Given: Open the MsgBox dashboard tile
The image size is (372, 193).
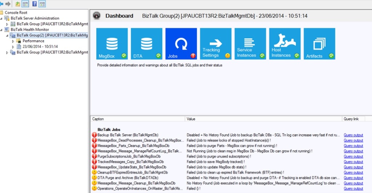Looking at the screenshot, I should click(x=112, y=44).
